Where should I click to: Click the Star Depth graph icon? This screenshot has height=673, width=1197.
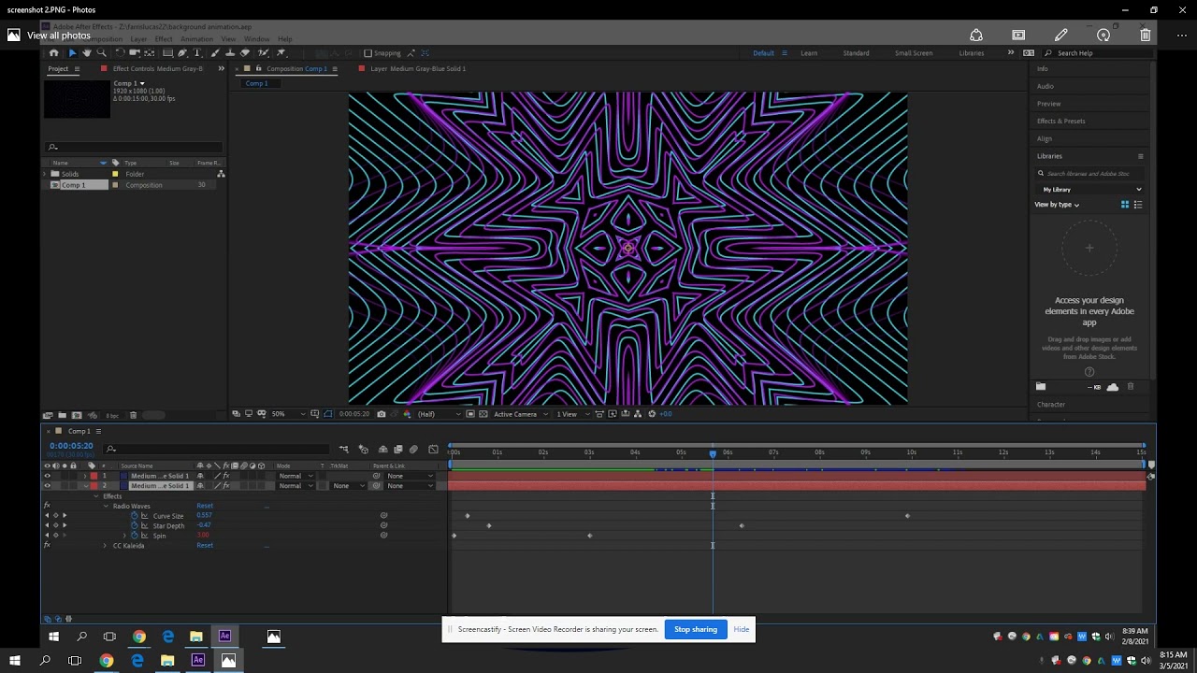point(144,526)
